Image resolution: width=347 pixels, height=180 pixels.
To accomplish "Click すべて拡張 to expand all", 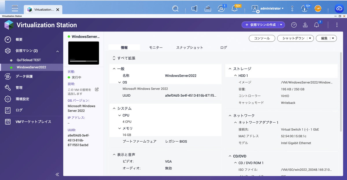I will (x=124, y=58).
